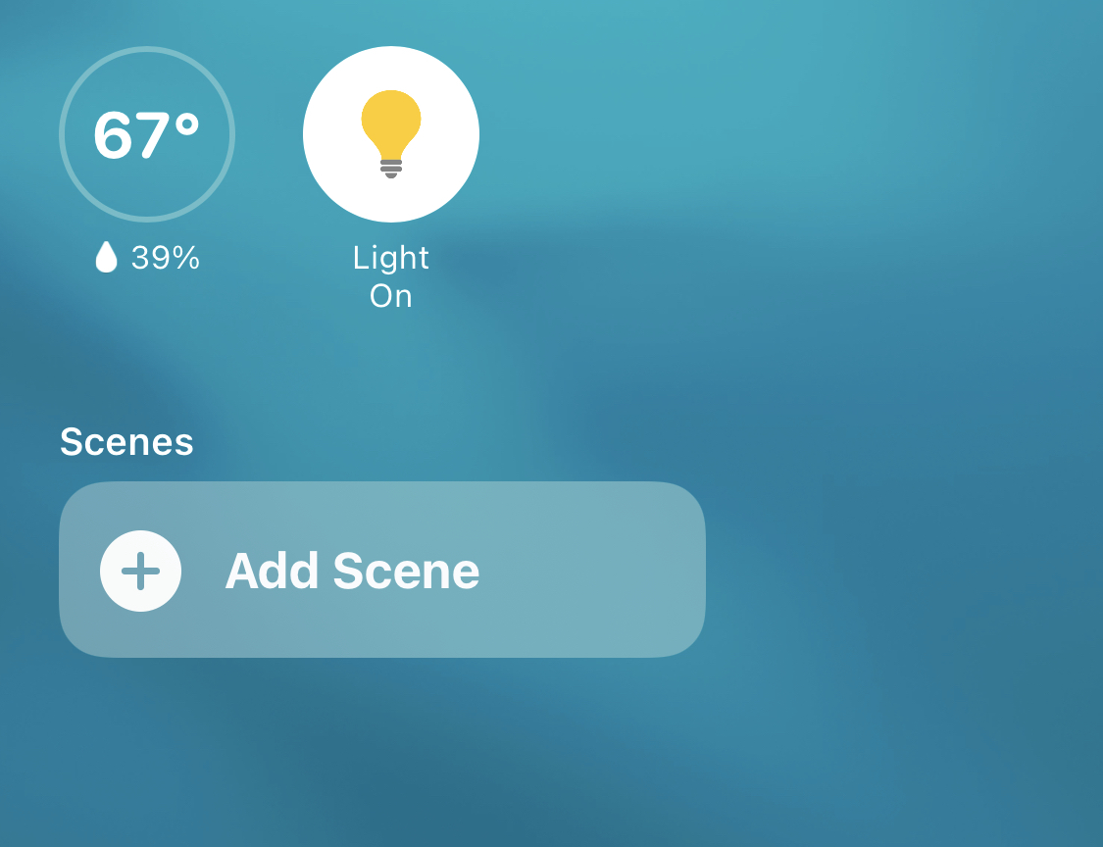The width and height of the screenshot is (1103, 847).
Task: Click the bulb's gray screw base
Action: pos(391,170)
